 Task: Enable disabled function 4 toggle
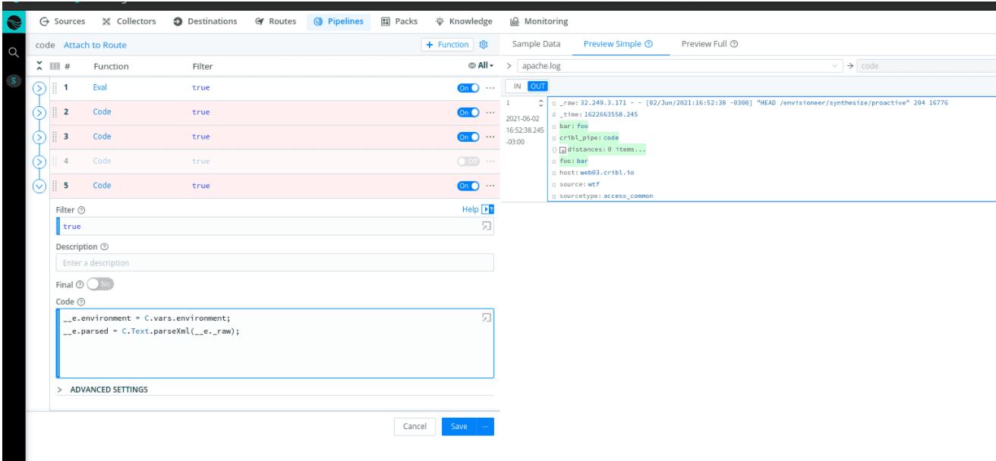[x=468, y=161]
